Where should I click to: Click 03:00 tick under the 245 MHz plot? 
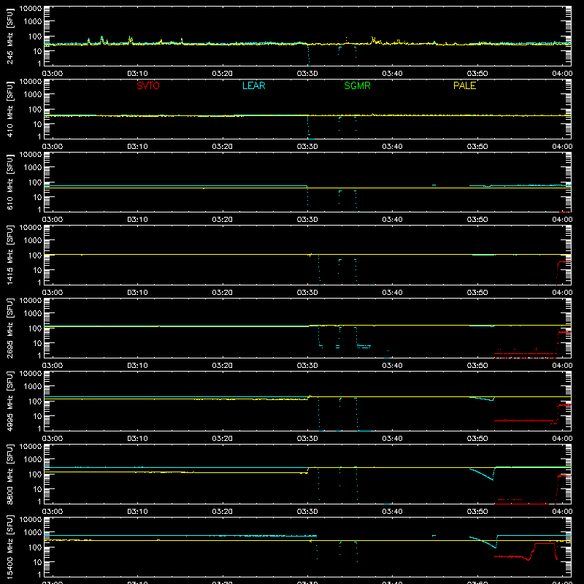[52, 74]
